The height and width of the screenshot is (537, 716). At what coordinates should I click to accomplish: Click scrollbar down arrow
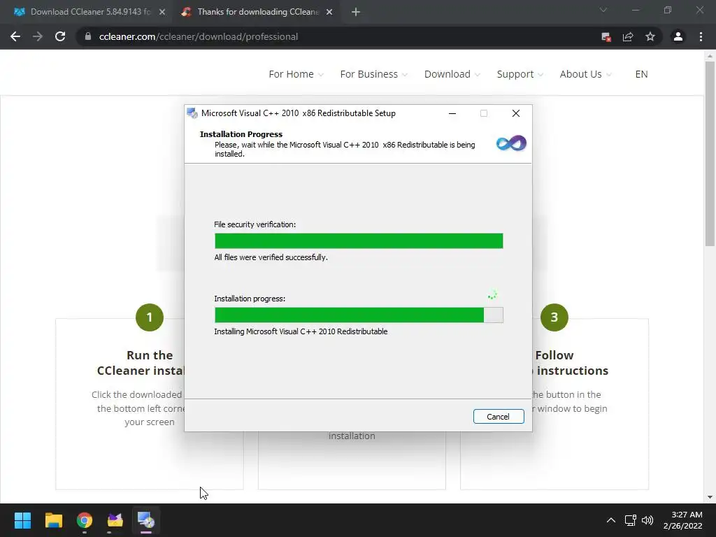(710, 497)
